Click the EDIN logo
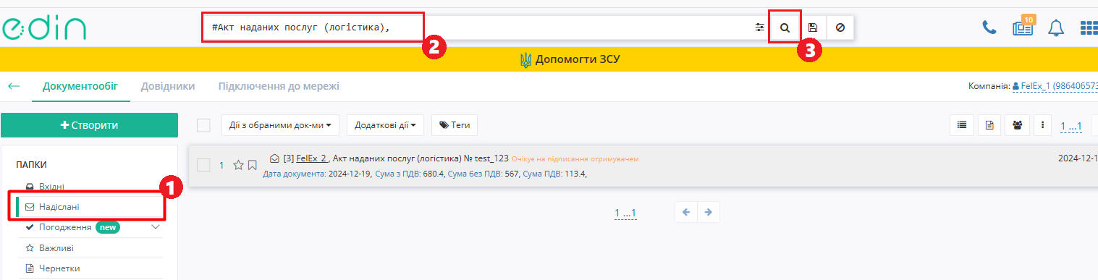 [43, 27]
